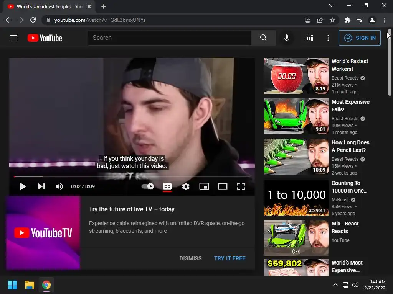This screenshot has height=294, width=393.
Task: Go back in browser history
Action: [8, 20]
